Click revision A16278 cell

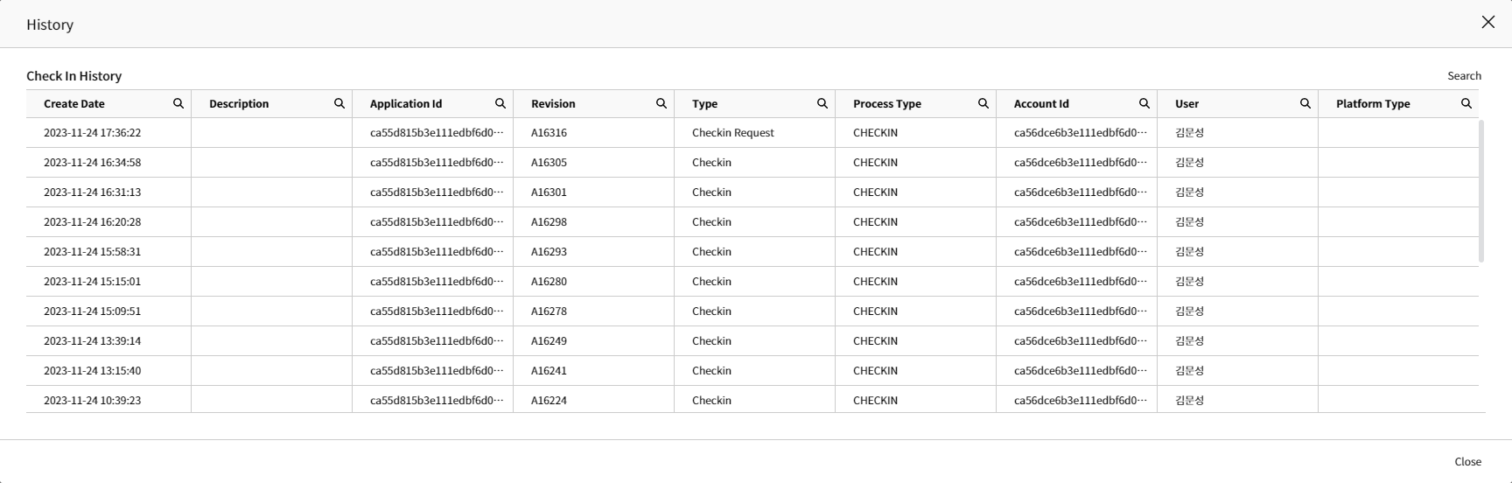click(593, 311)
